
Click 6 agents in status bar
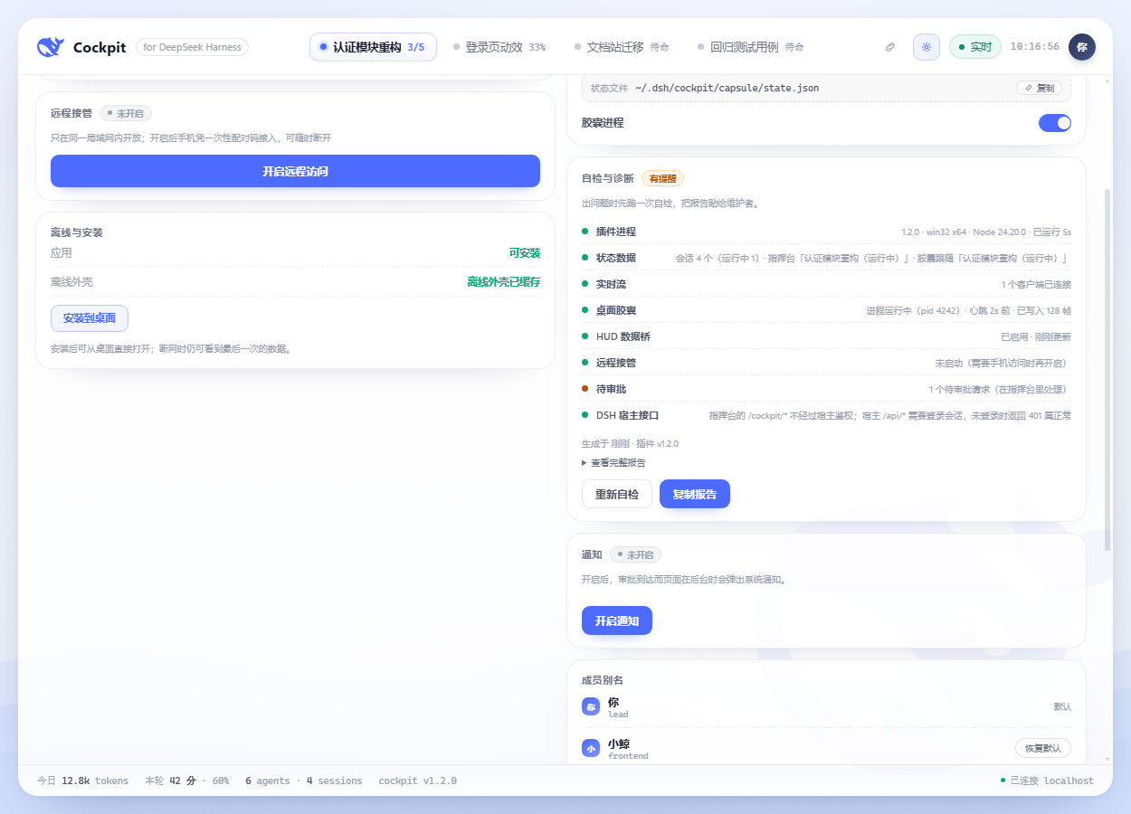267,781
